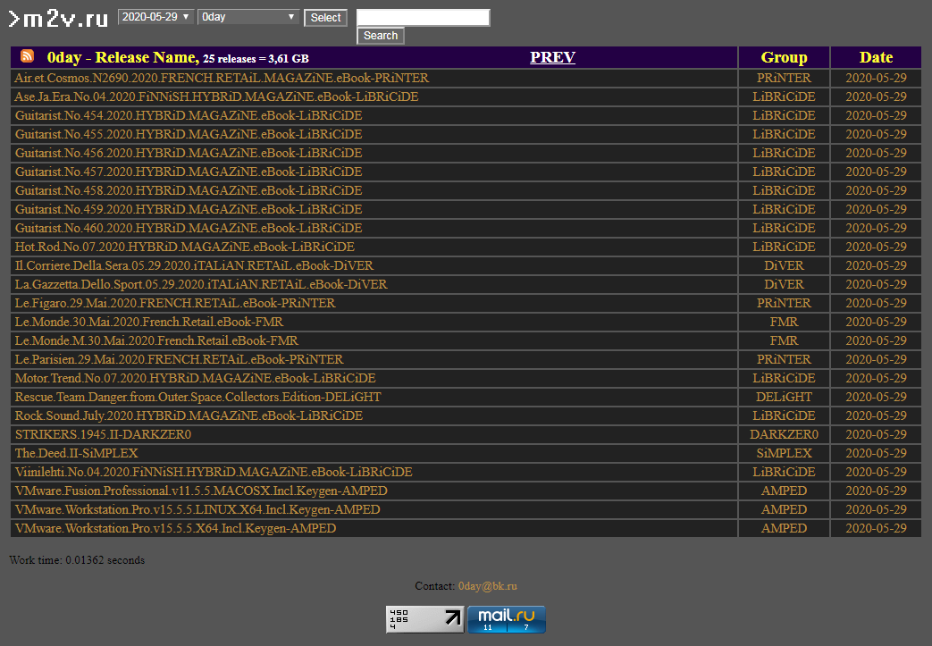Open Le.Figaro.29.Mai.2020 release link
This screenshot has width=932, height=646.
tap(175, 303)
